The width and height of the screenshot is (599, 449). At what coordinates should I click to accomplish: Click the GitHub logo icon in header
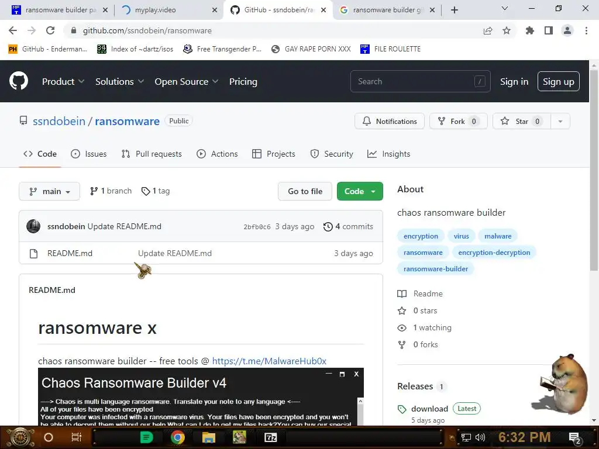click(x=19, y=81)
